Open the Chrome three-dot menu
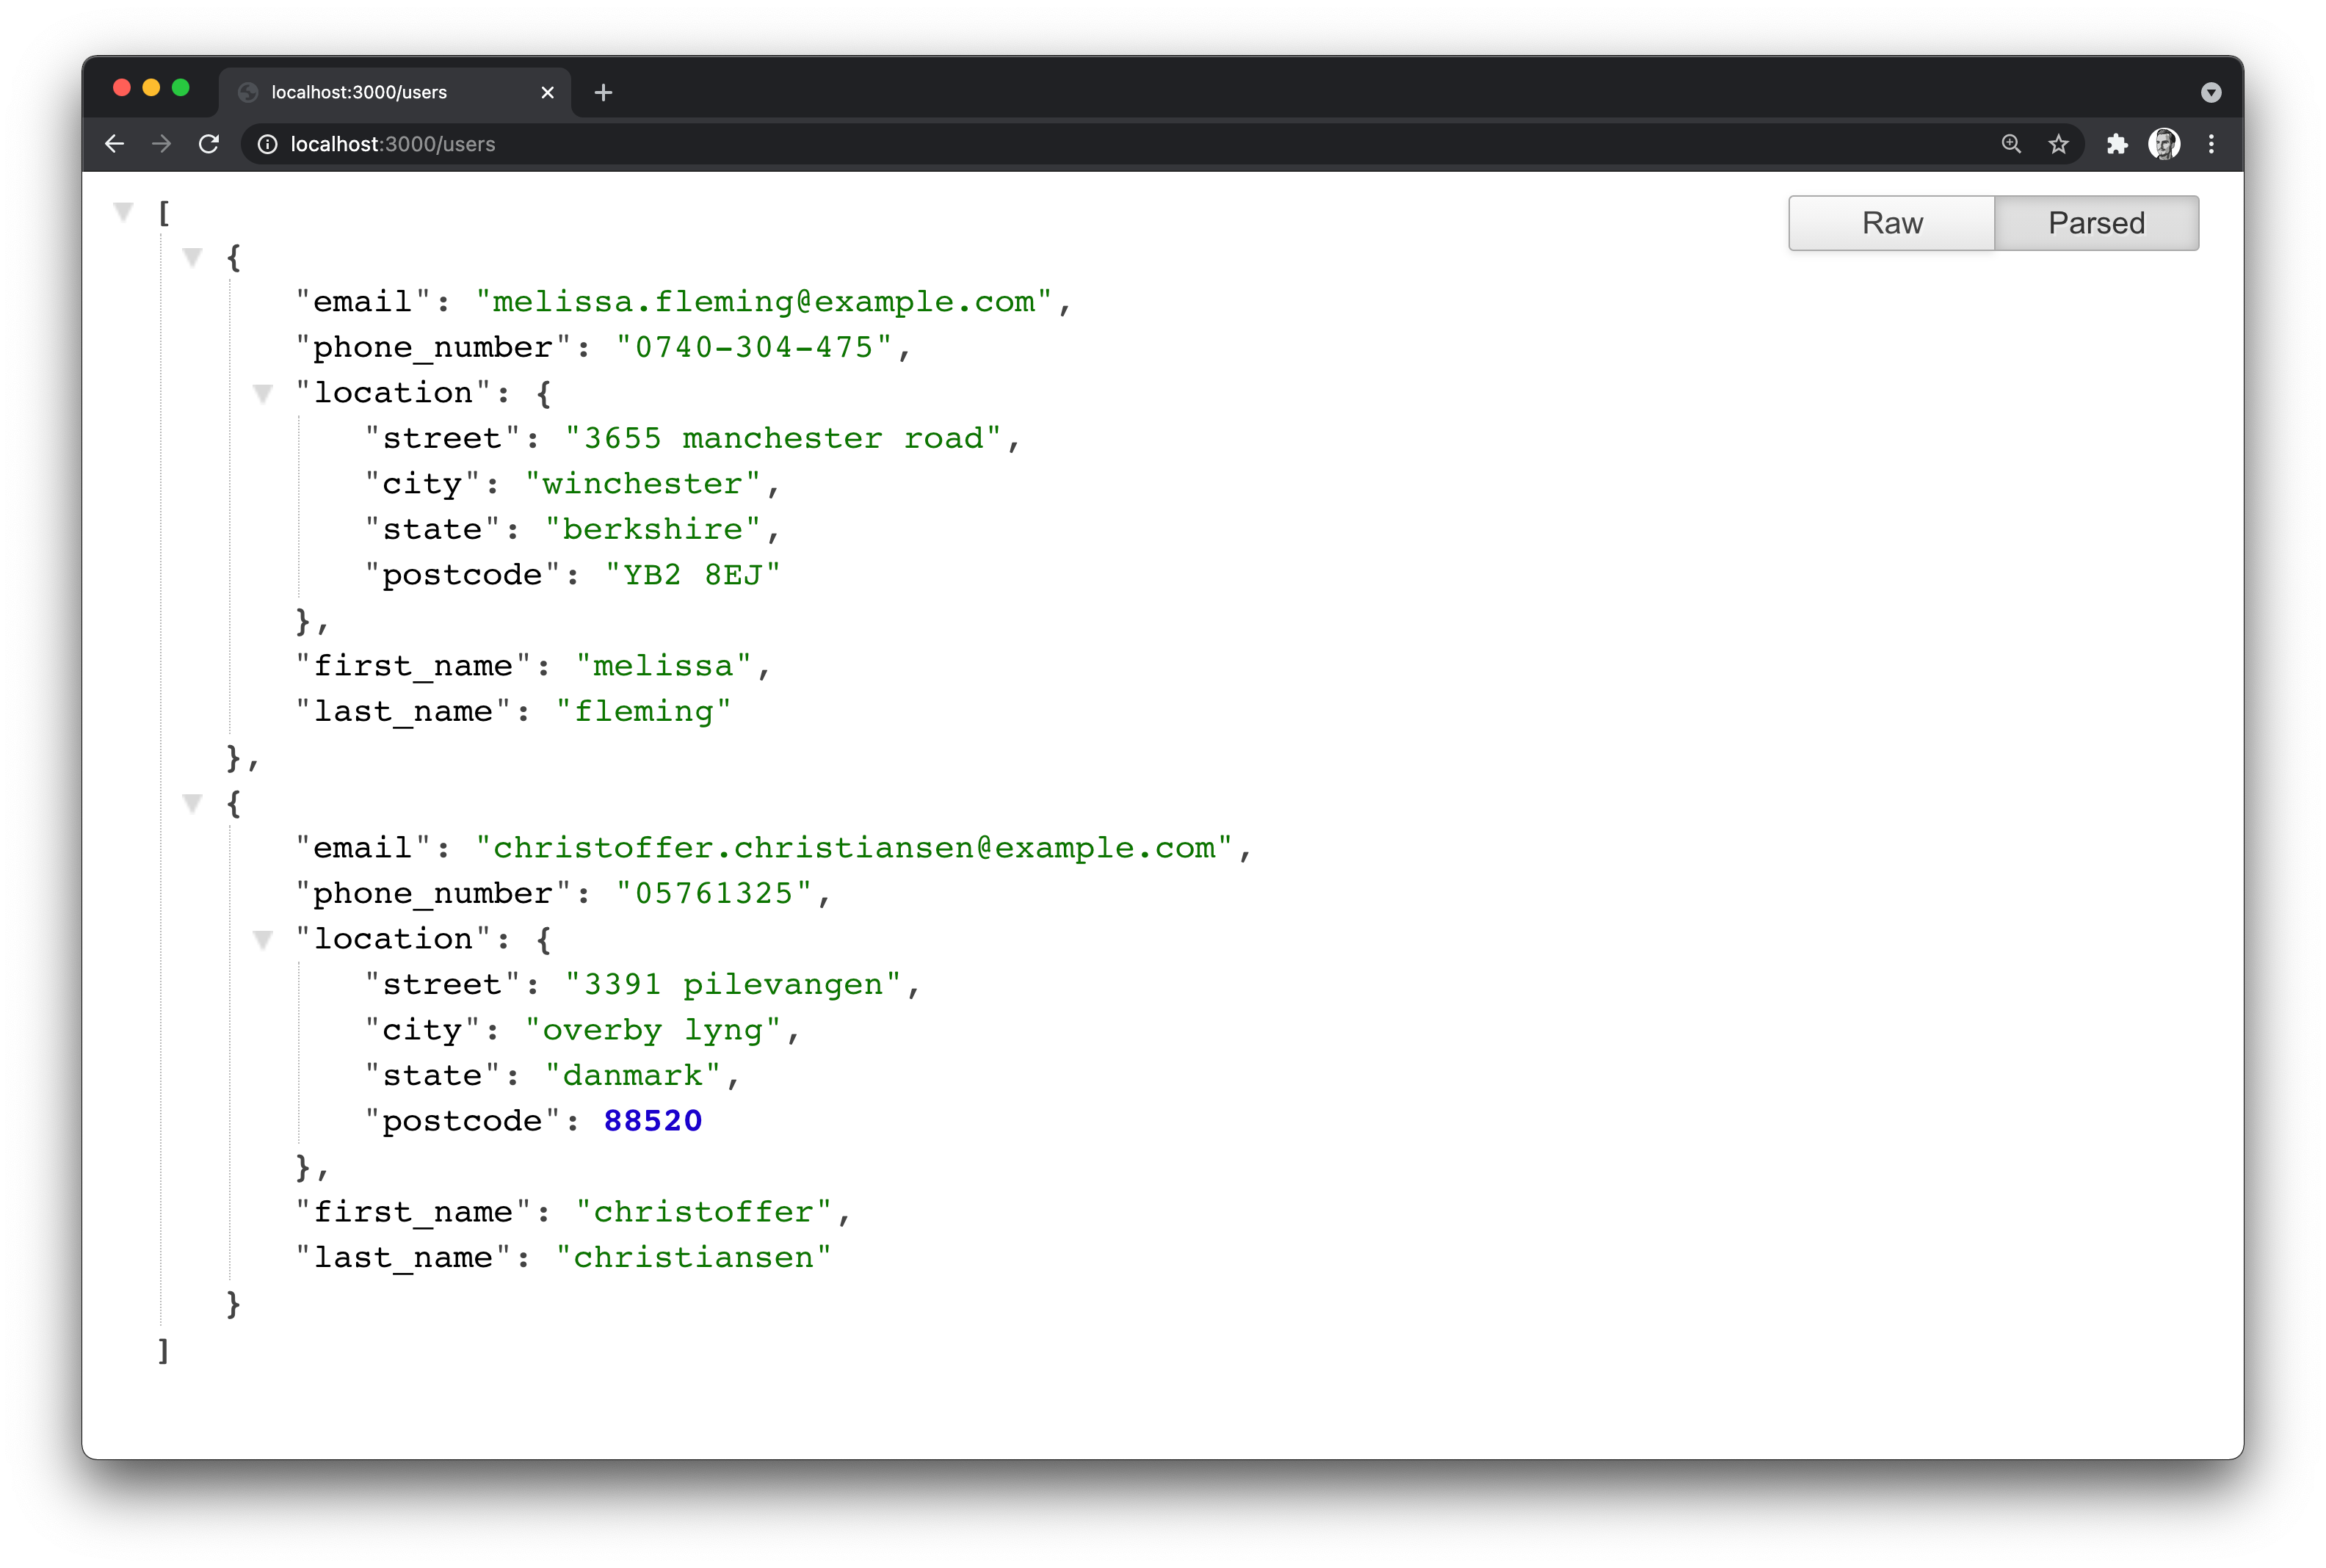The image size is (2326, 1568). click(x=2211, y=144)
